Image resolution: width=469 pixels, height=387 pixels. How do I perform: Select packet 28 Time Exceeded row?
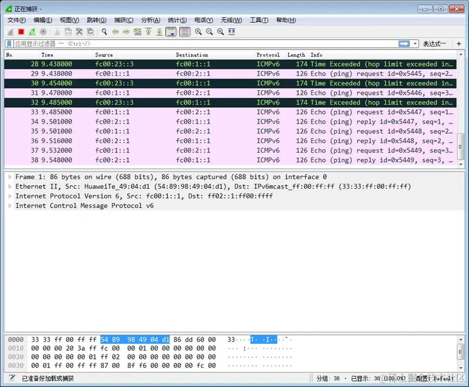point(230,64)
